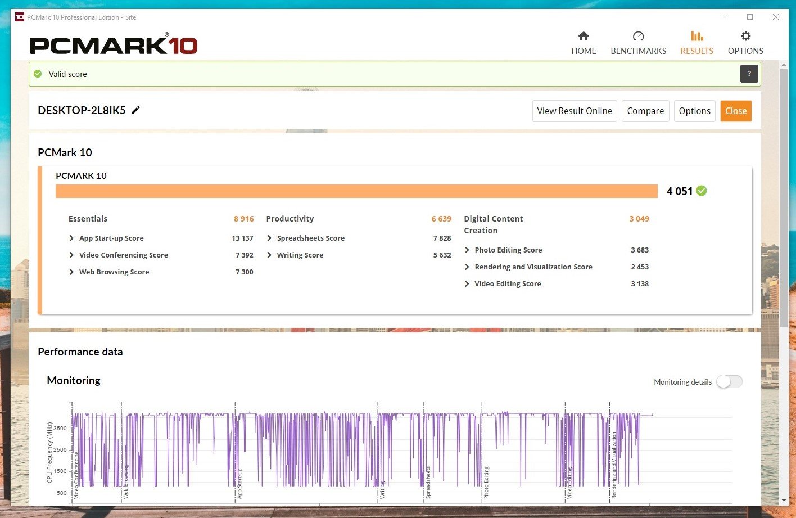Click the green check beside 4 051 score

click(x=702, y=191)
